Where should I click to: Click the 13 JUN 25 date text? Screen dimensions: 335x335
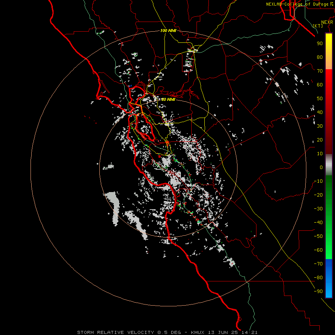(x=223, y=332)
